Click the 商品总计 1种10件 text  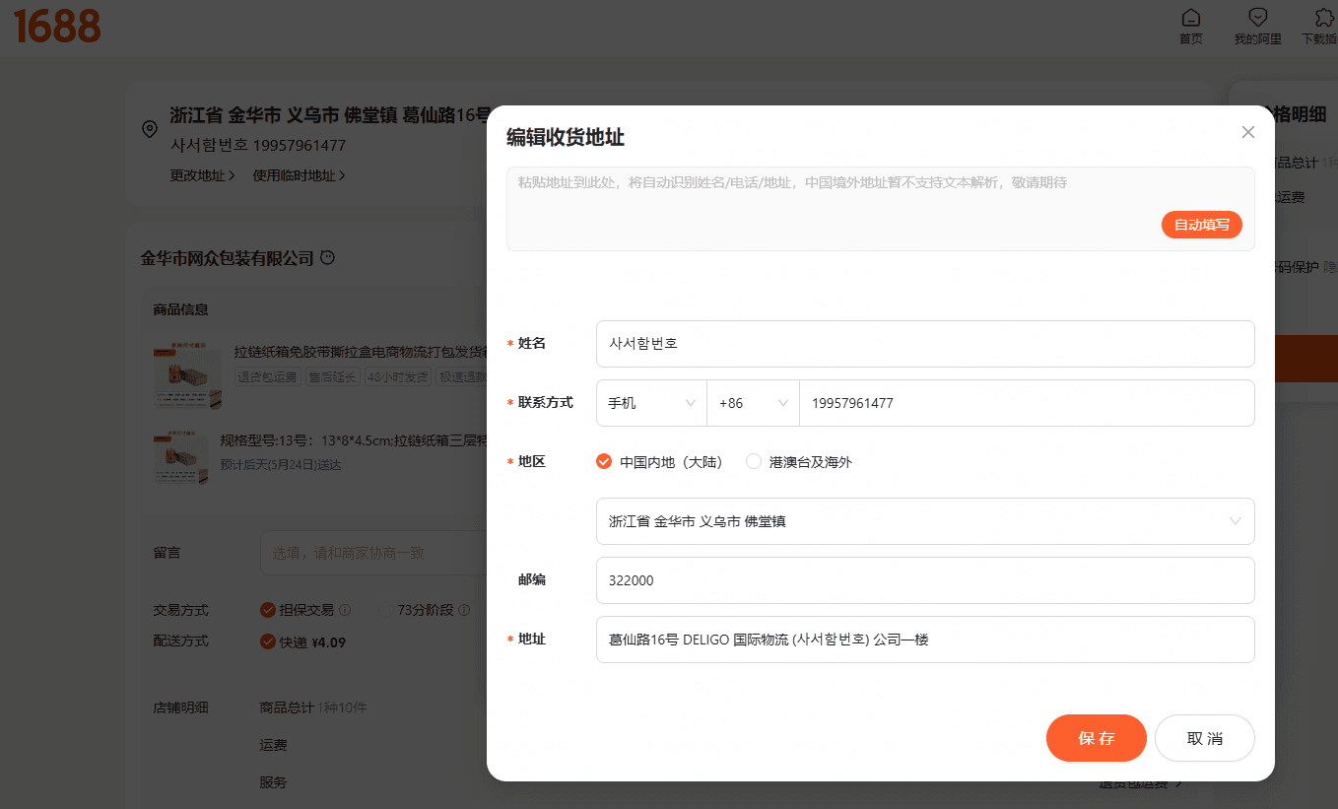click(313, 708)
